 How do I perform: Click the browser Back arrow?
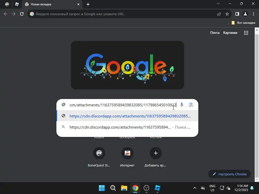click(6, 14)
